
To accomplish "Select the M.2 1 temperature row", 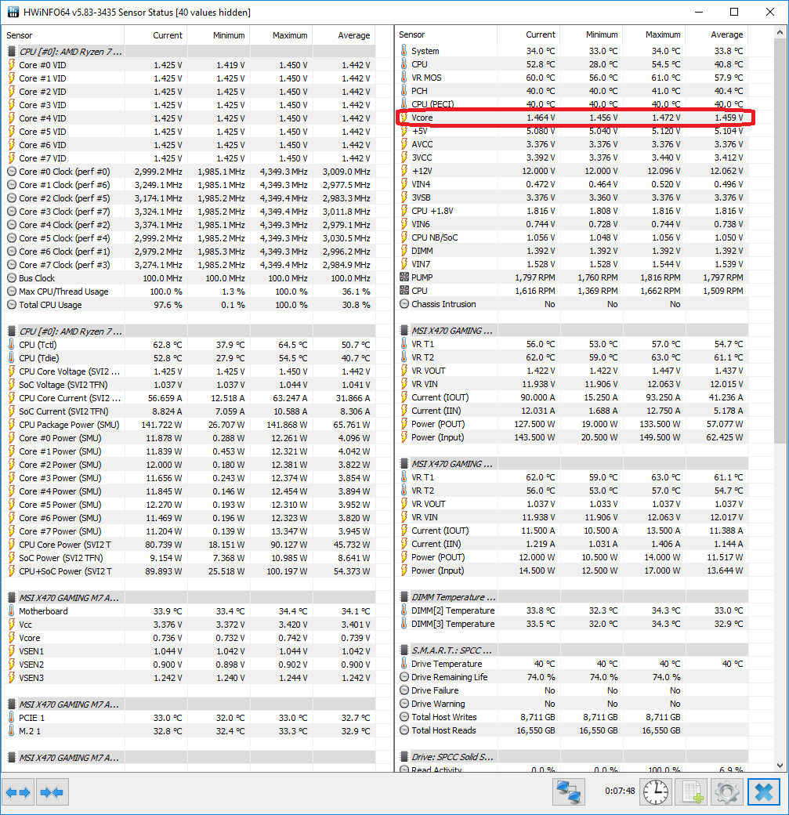I will pos(187,731).
